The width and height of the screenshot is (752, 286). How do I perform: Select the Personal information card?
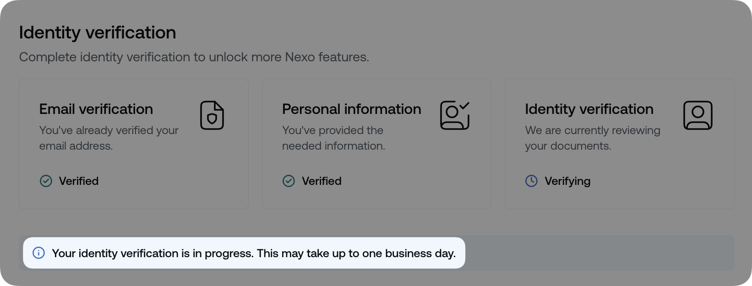376,143
